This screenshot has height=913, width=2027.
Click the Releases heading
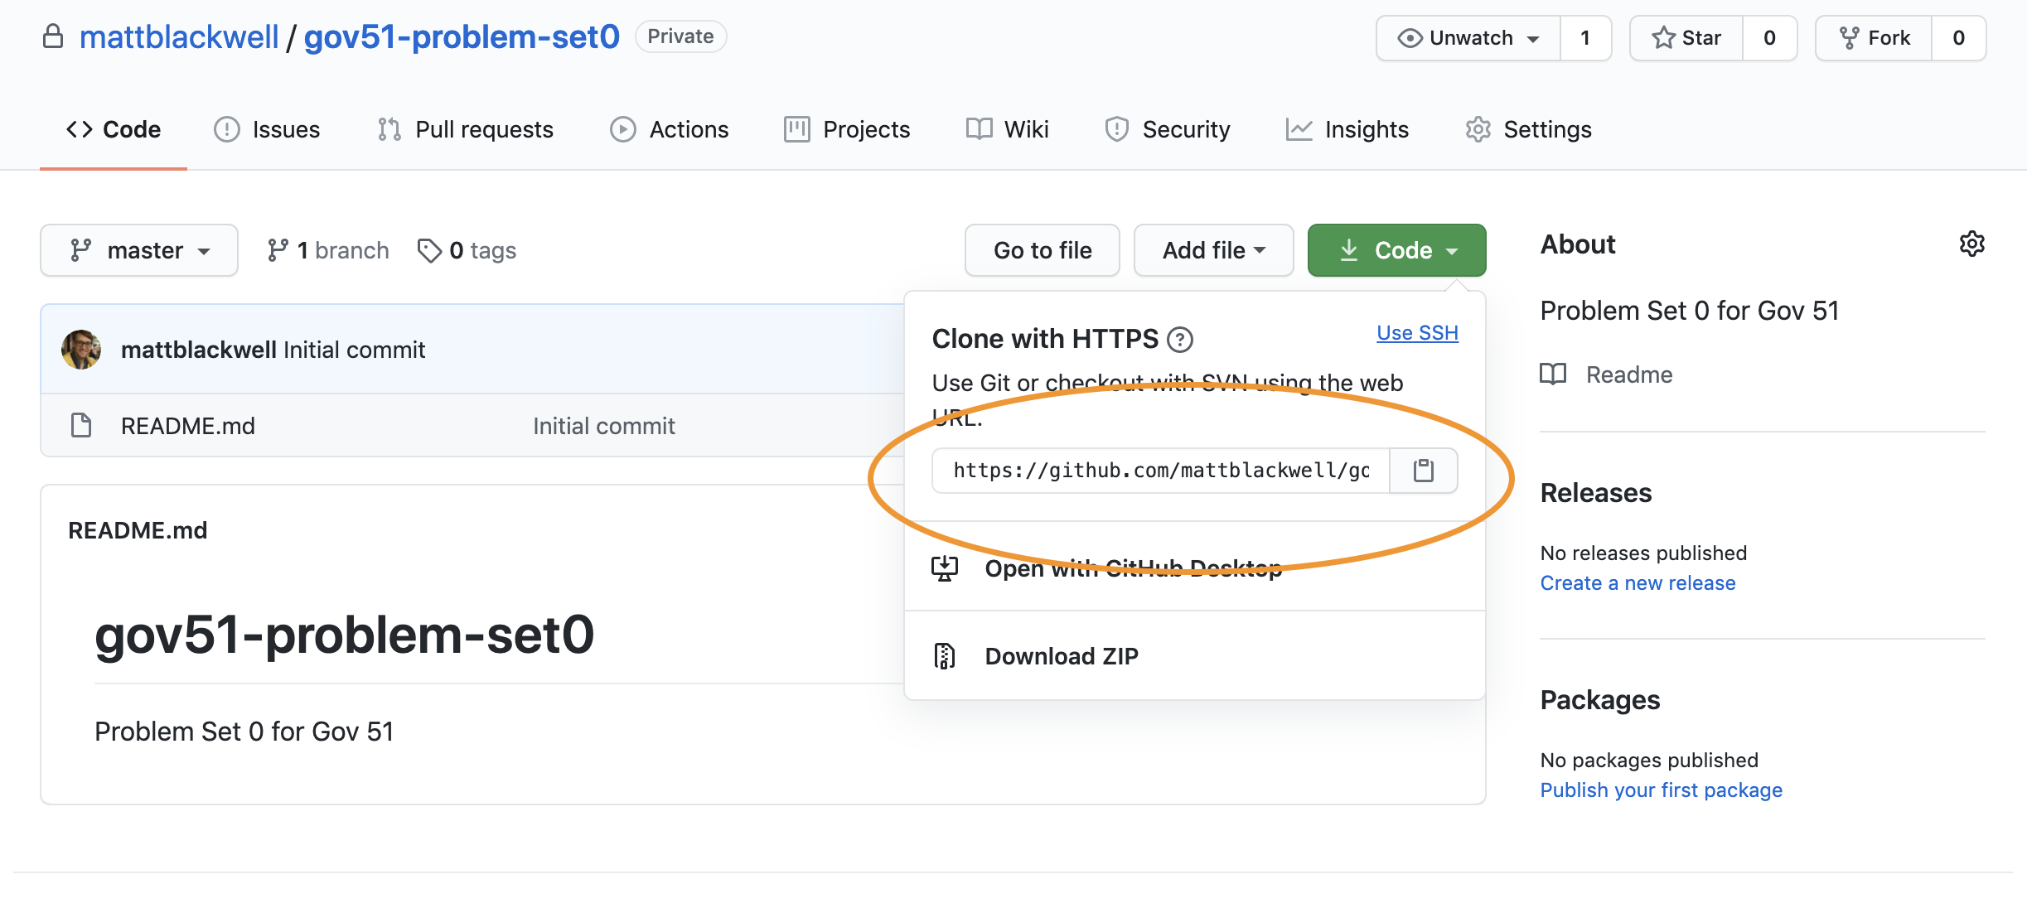click(x=1596, y=493)
